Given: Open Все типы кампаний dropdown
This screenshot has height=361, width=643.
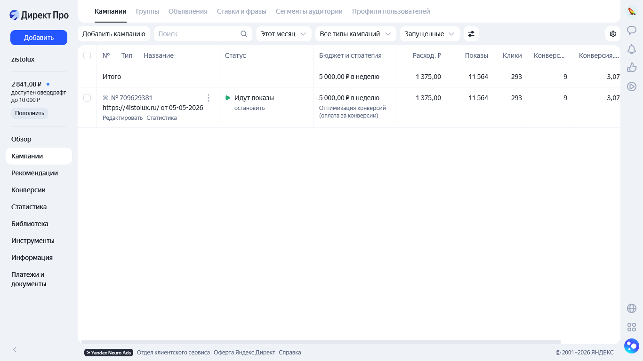Looking at the screenshot, I should [x=356, y=34].
